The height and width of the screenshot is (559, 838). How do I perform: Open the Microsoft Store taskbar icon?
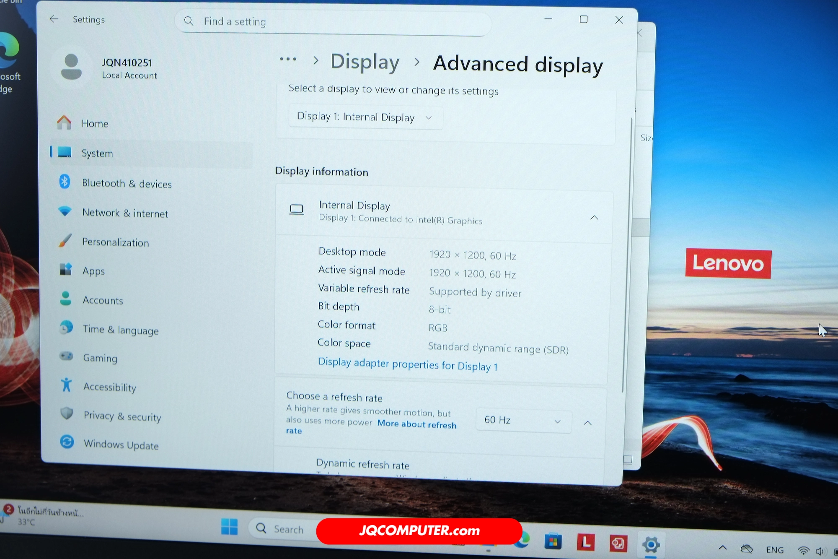(x=553, y=542)
